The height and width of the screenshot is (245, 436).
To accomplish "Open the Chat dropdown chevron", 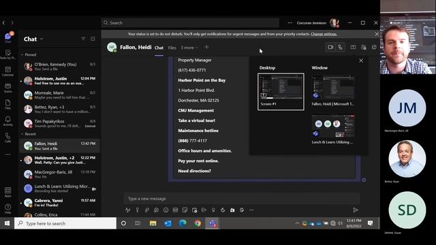I will coord(42,39).
